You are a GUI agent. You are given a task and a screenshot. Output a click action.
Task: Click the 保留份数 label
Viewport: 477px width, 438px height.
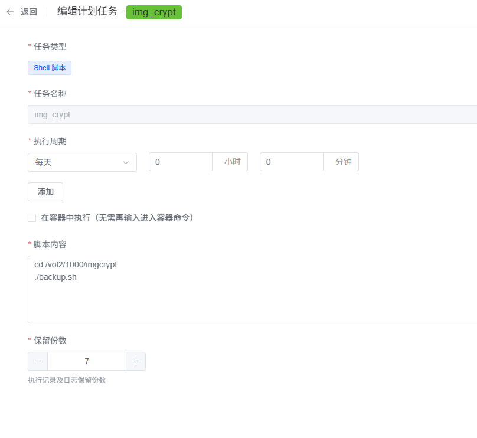50,341
